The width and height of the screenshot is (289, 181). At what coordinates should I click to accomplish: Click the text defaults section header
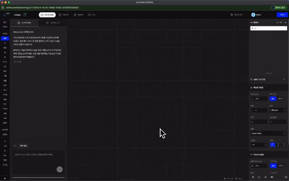point(269,87)
